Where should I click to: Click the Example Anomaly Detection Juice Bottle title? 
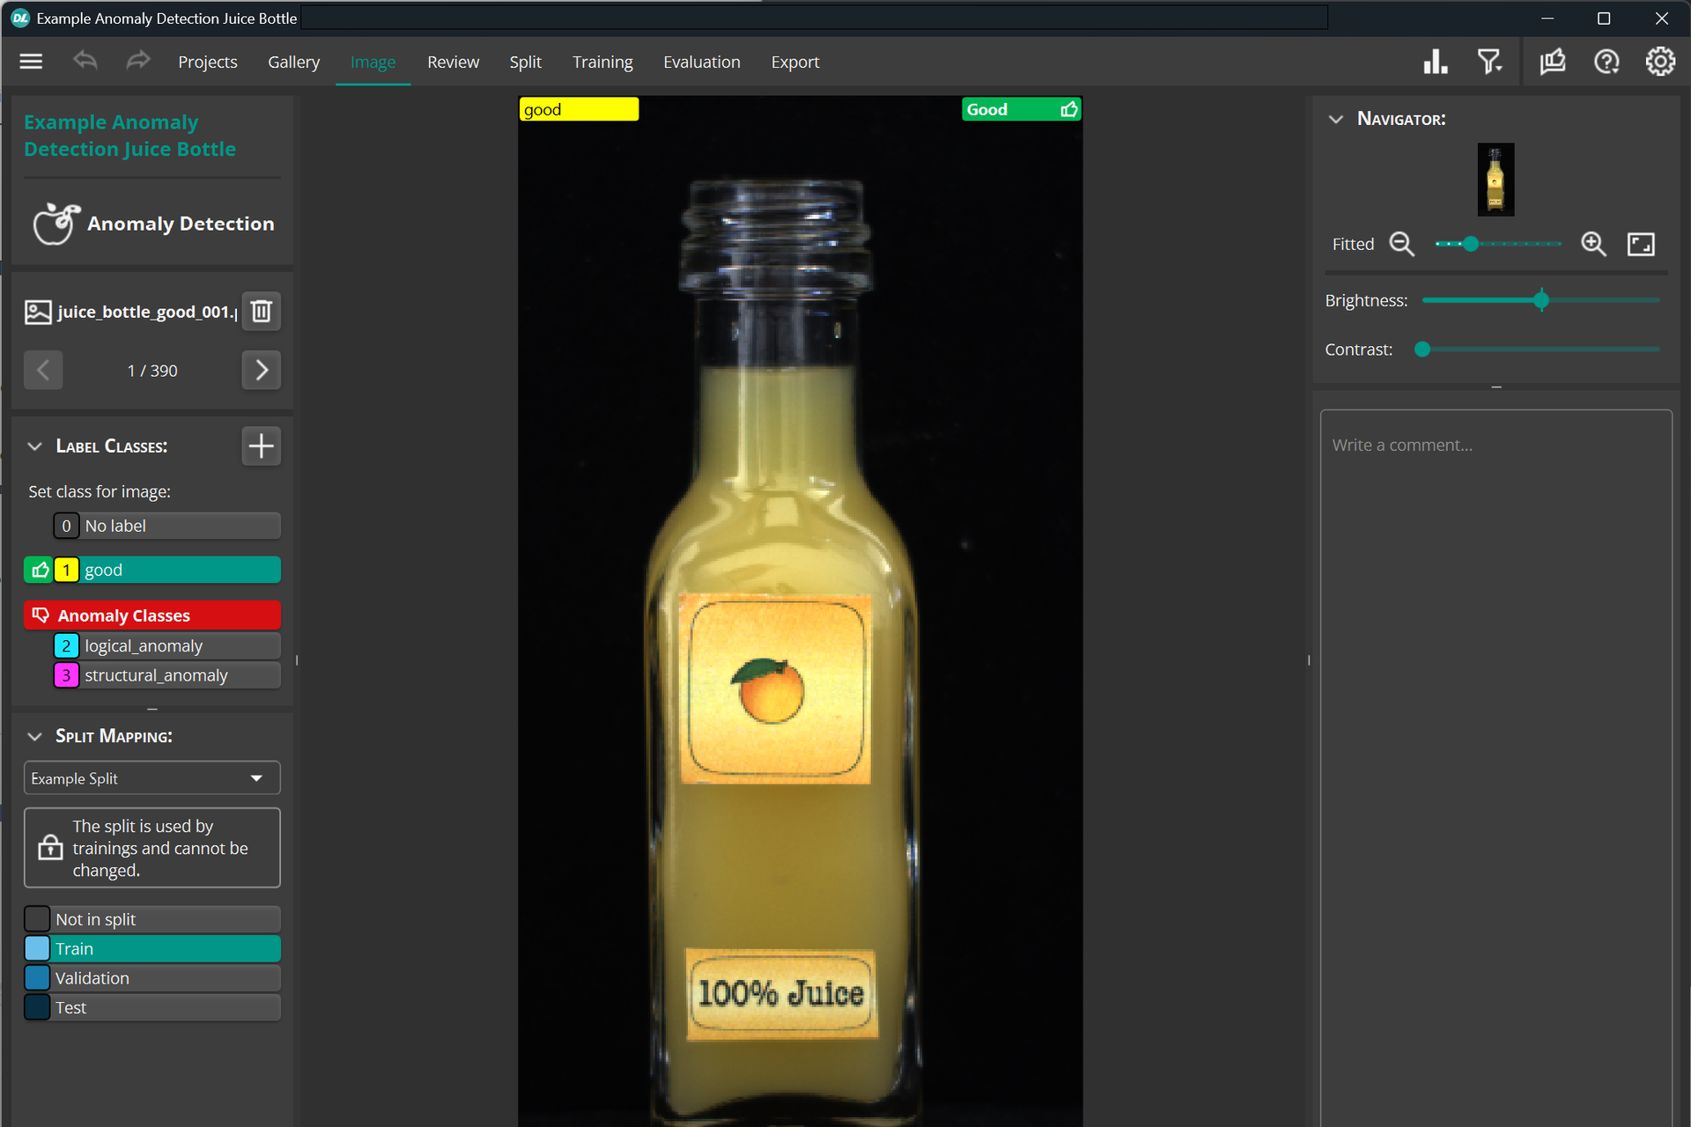tap(129, 136)
